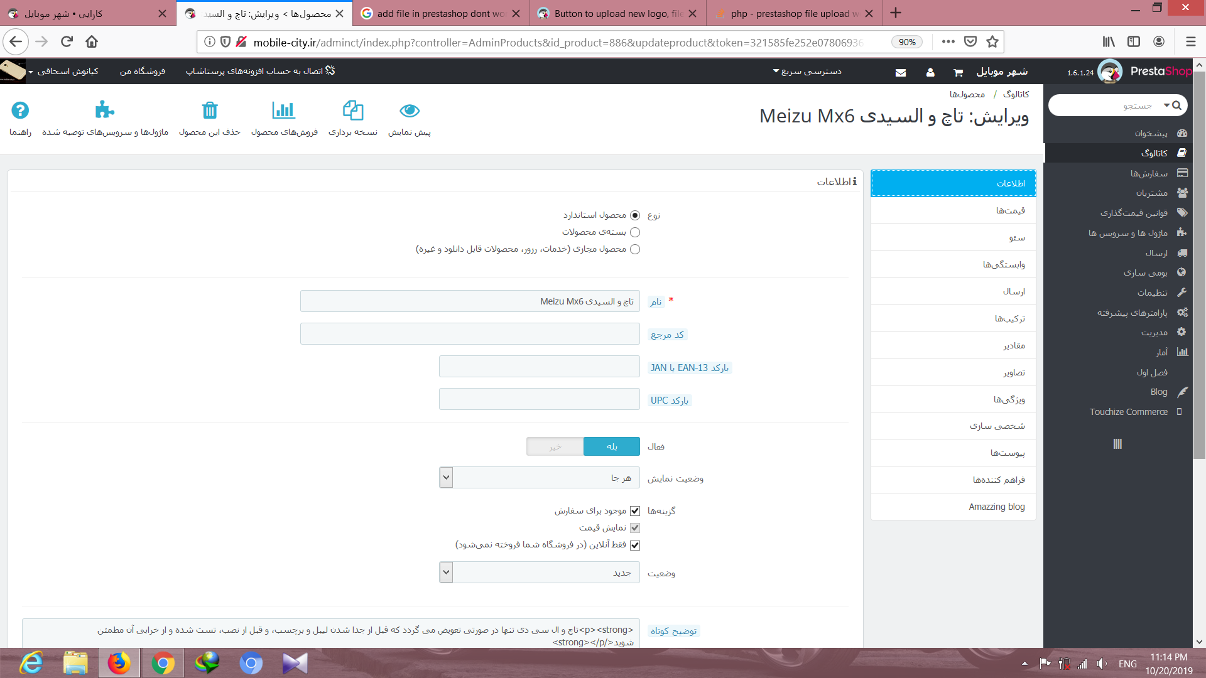Switch to Prices (قیمت‌ها) tab
Screen dimensions: 1206x678
(x=953, y=210)
